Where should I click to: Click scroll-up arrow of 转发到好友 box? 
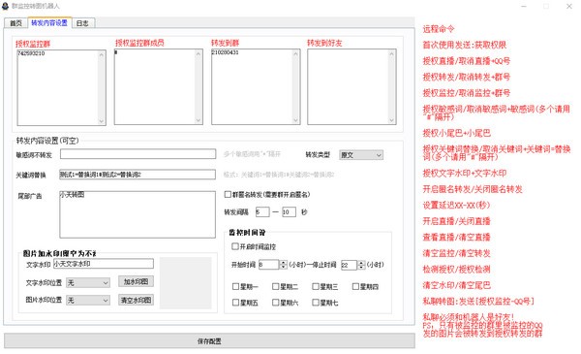(391, 54)
